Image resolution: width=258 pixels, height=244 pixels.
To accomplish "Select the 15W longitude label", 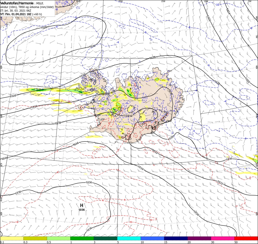I will 163,1.
